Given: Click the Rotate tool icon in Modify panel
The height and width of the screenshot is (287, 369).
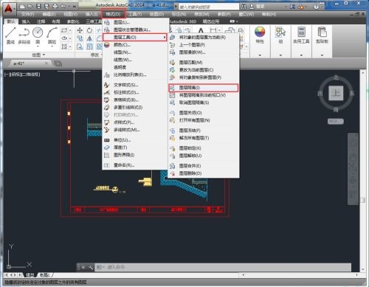Looking at the screenshot, I should [x=89, y=30].
